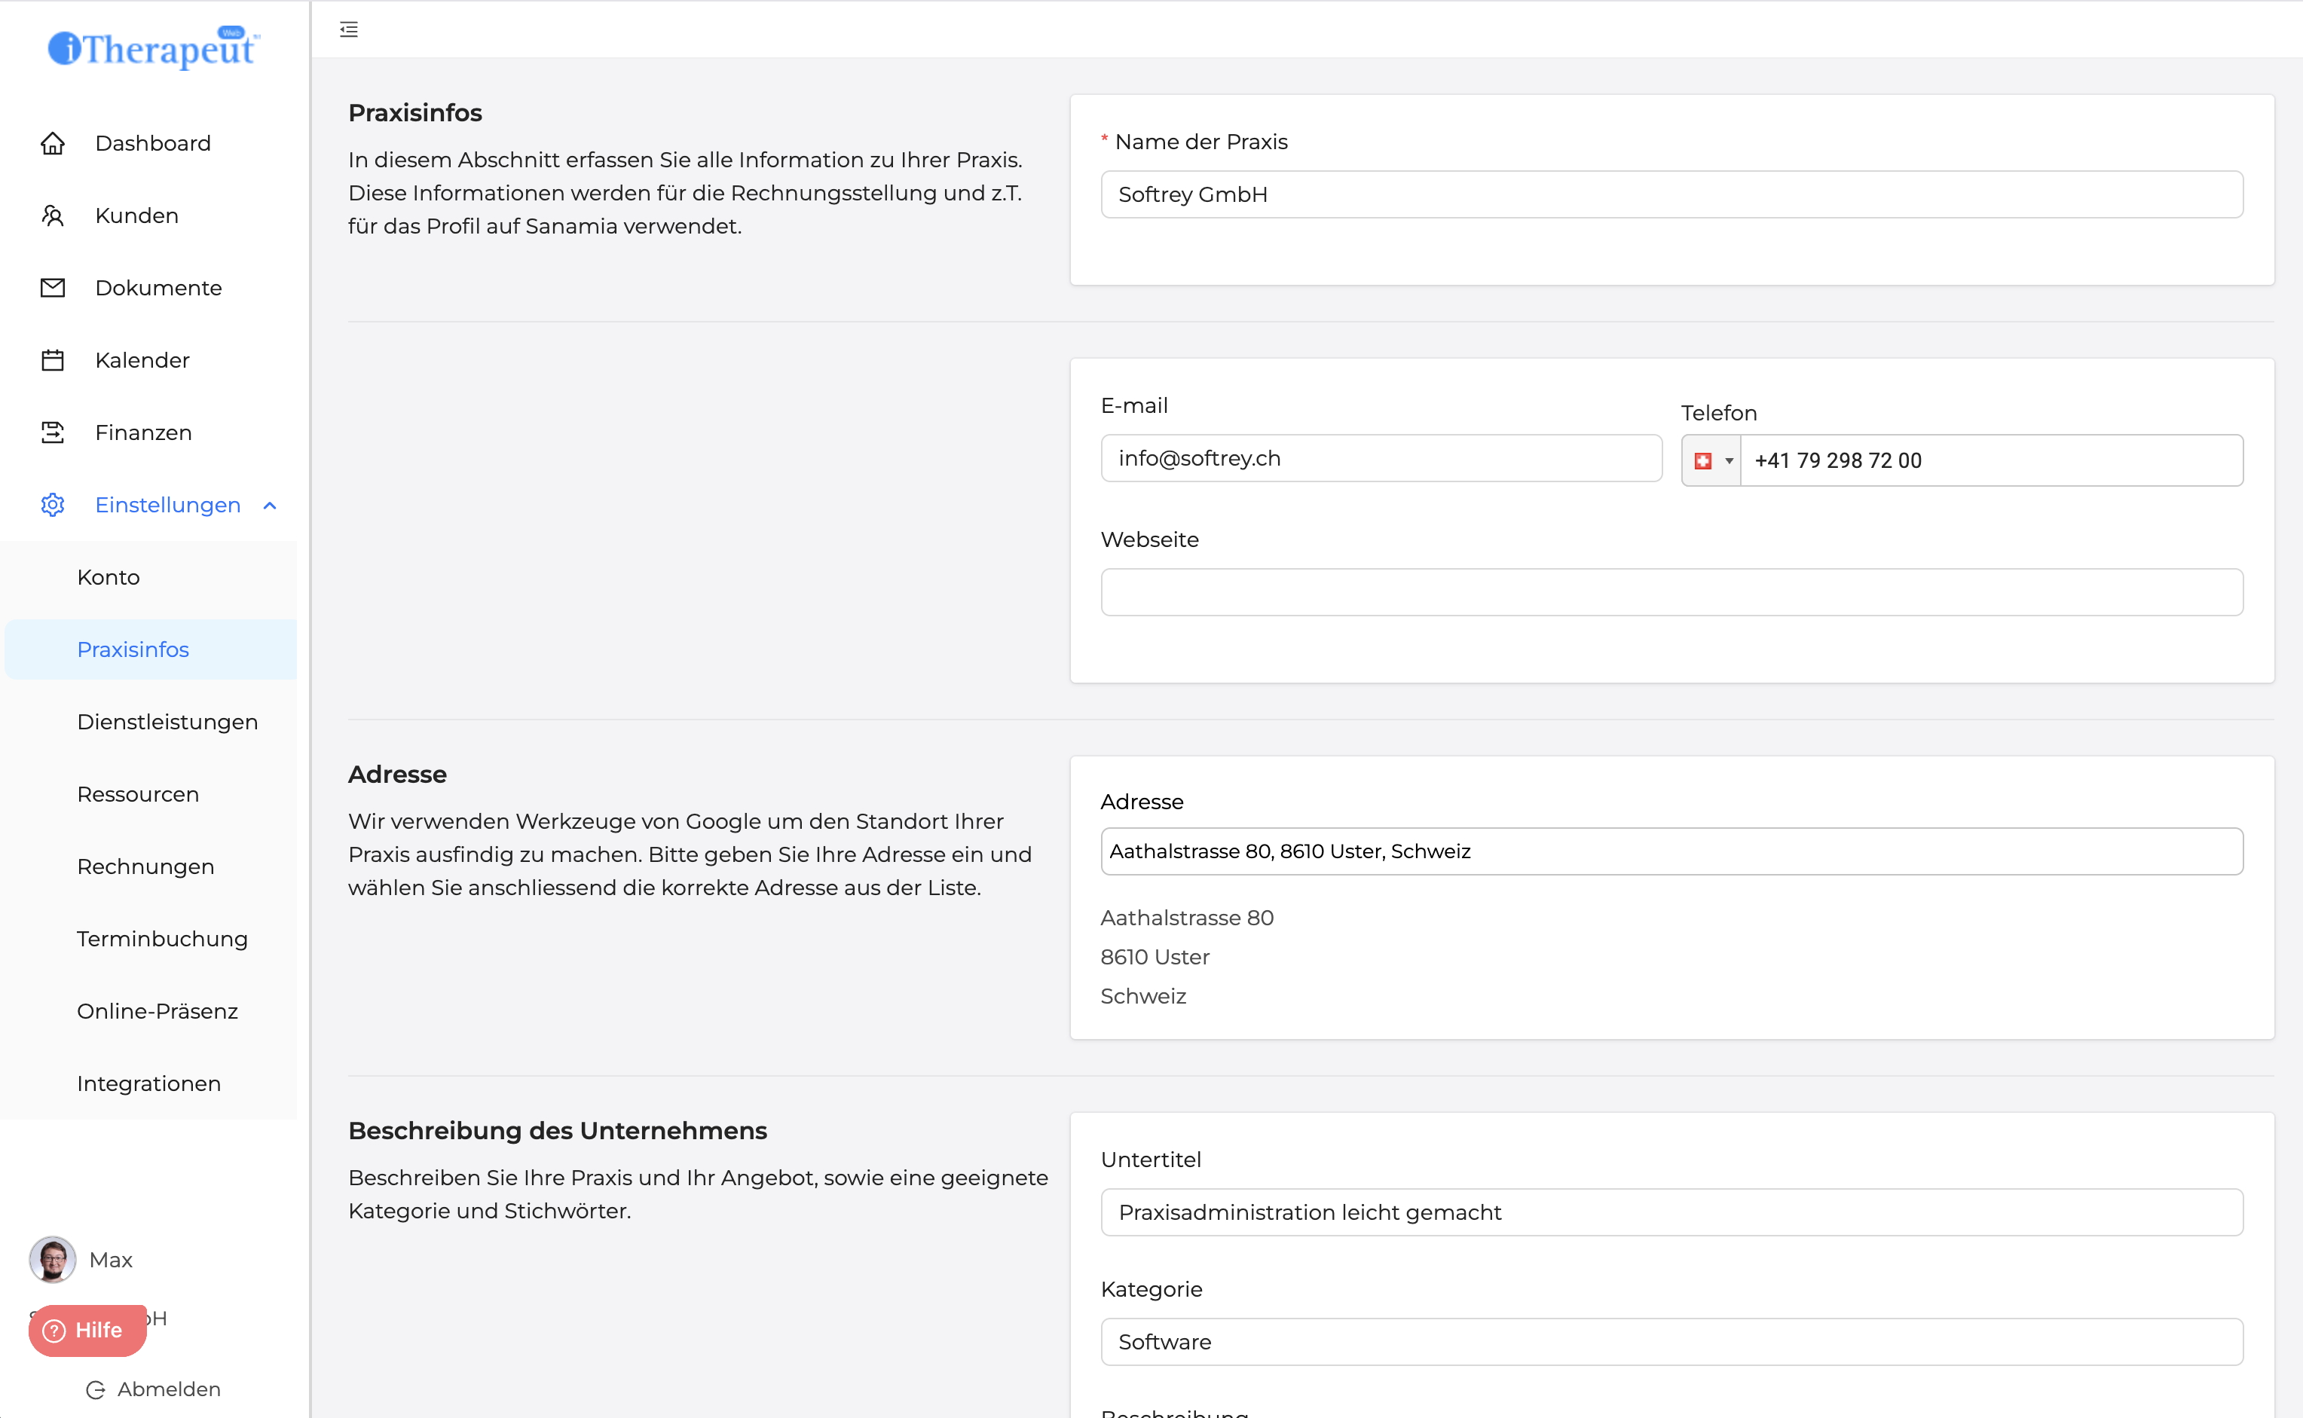Click the iTherapeut logo
The image size is (2303, 1418).
coord(153,47)
